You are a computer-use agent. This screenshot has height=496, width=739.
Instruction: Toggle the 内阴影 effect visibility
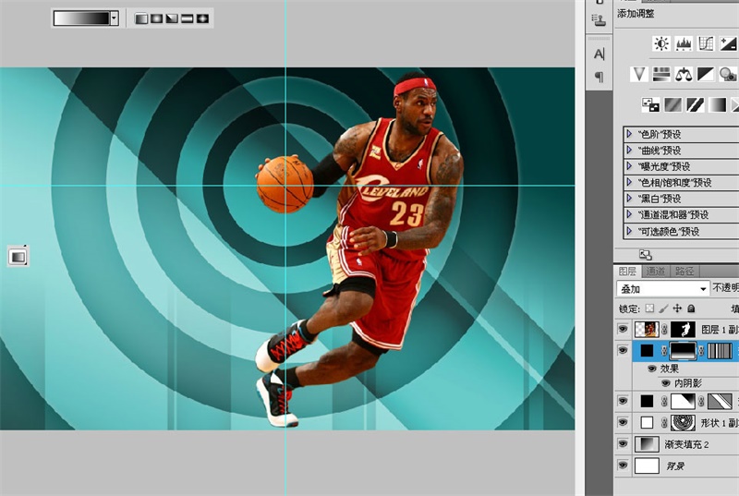click(x=665, y=381)
